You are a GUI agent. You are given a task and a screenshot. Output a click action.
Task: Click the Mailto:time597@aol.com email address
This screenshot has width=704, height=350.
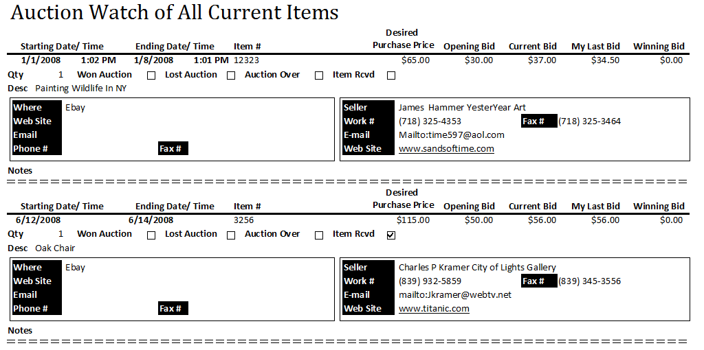click(451, 135)
